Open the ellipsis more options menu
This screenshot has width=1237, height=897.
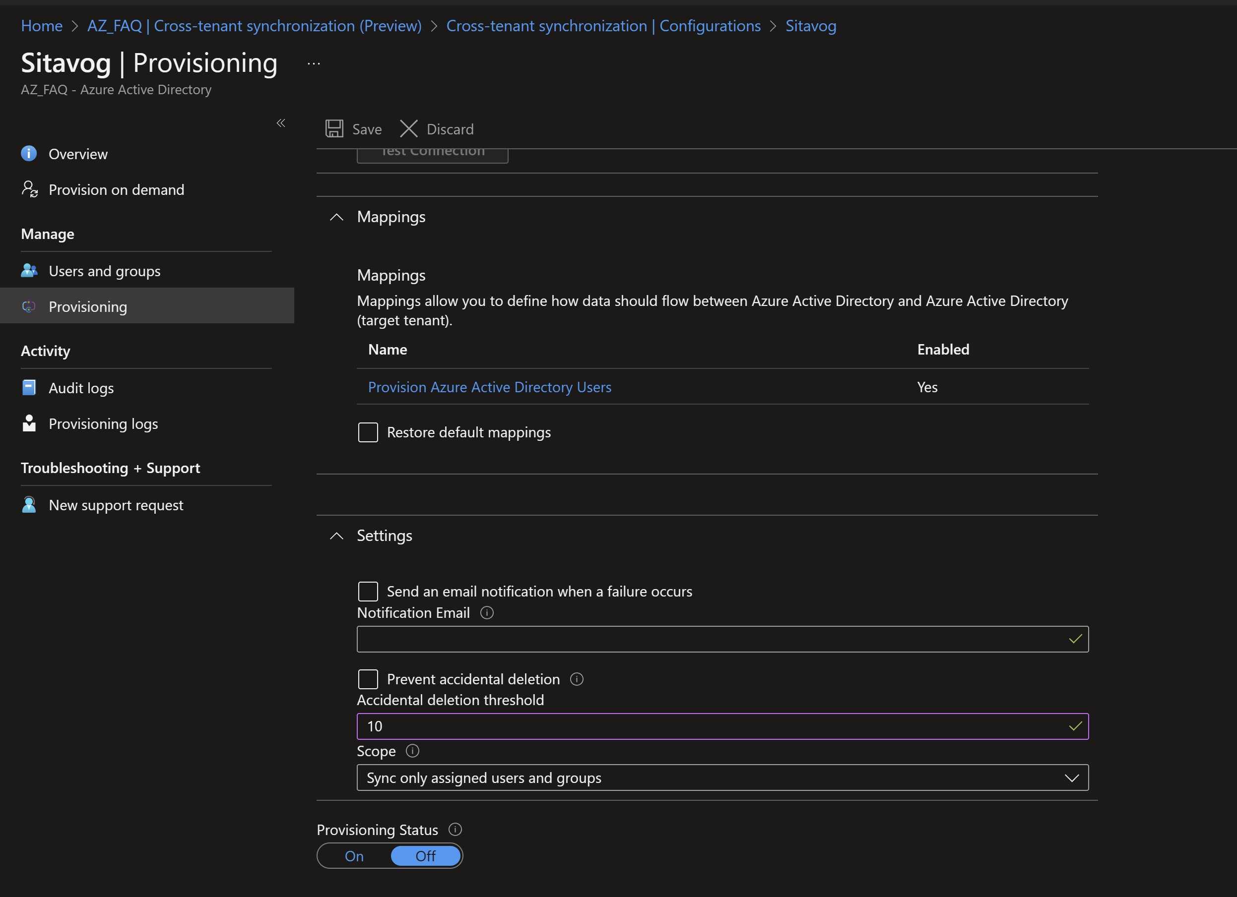coord(314,64)
